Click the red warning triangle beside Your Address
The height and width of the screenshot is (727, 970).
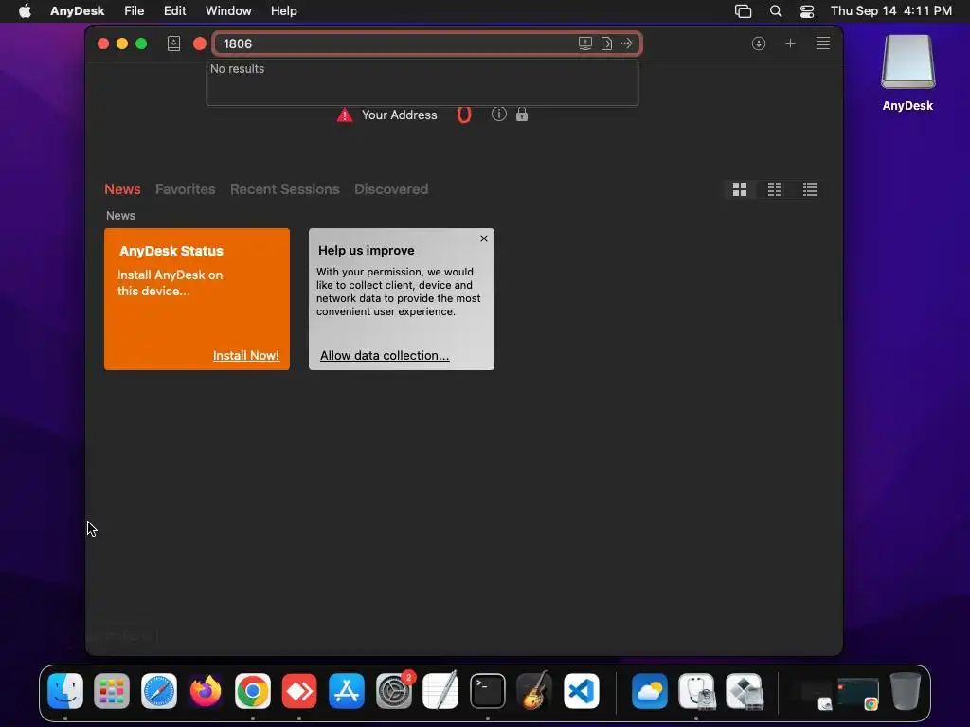click(x=345, y=115)
